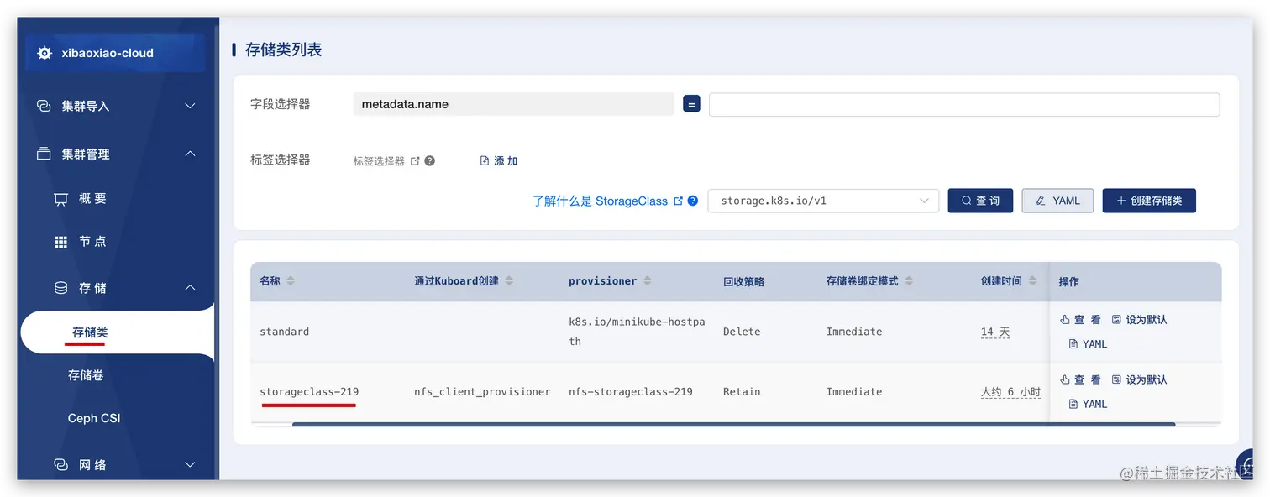The image size is (1270, 497).
Task: Click the Delete reclaim policy cell
Action: point(742,332)
